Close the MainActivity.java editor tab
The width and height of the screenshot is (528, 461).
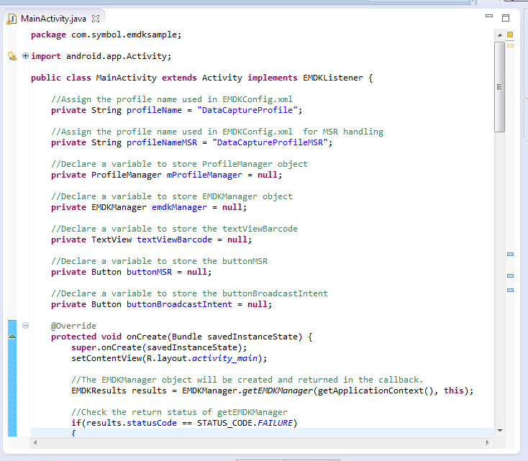pos(94,18)
